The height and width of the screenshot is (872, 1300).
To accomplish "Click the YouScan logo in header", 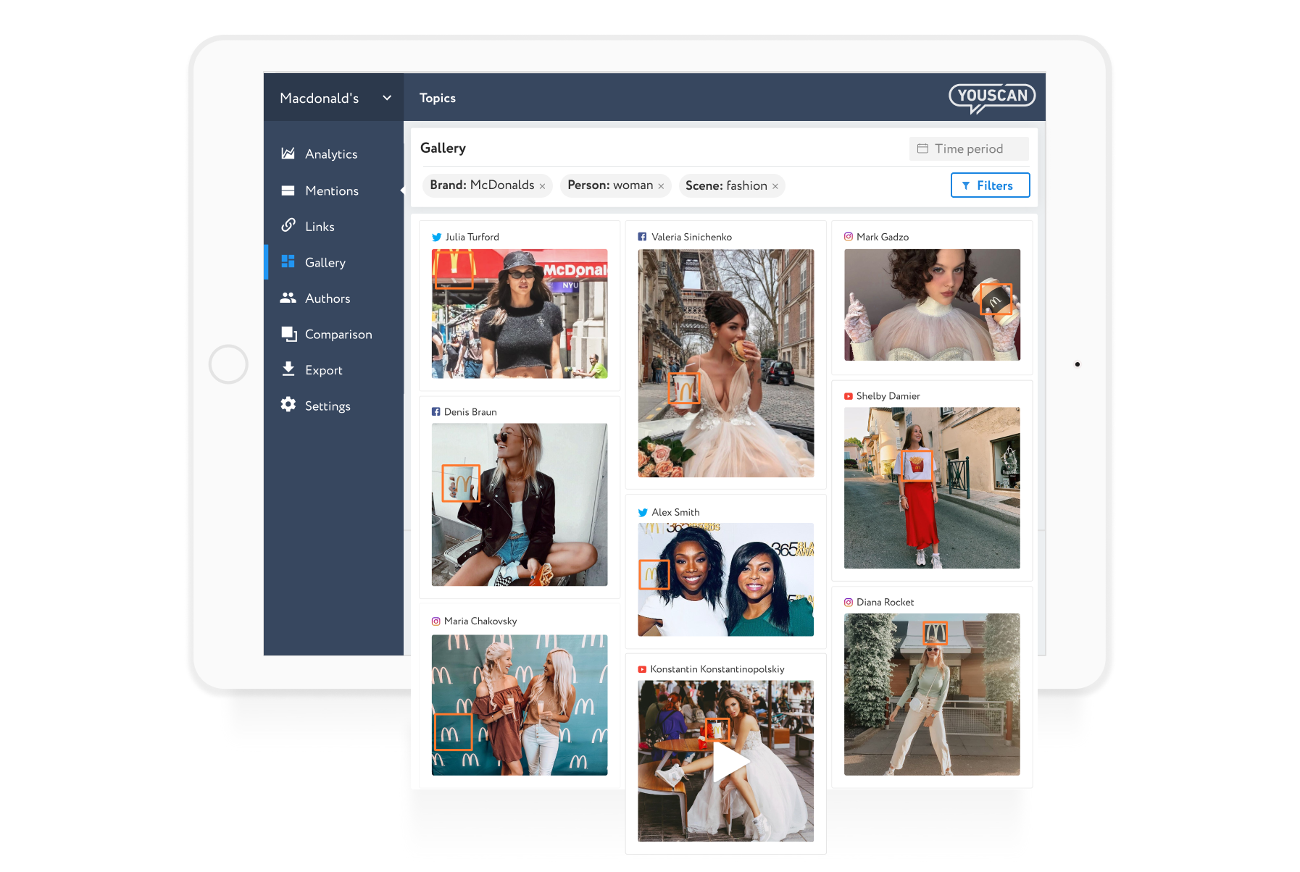I will 991,98.
